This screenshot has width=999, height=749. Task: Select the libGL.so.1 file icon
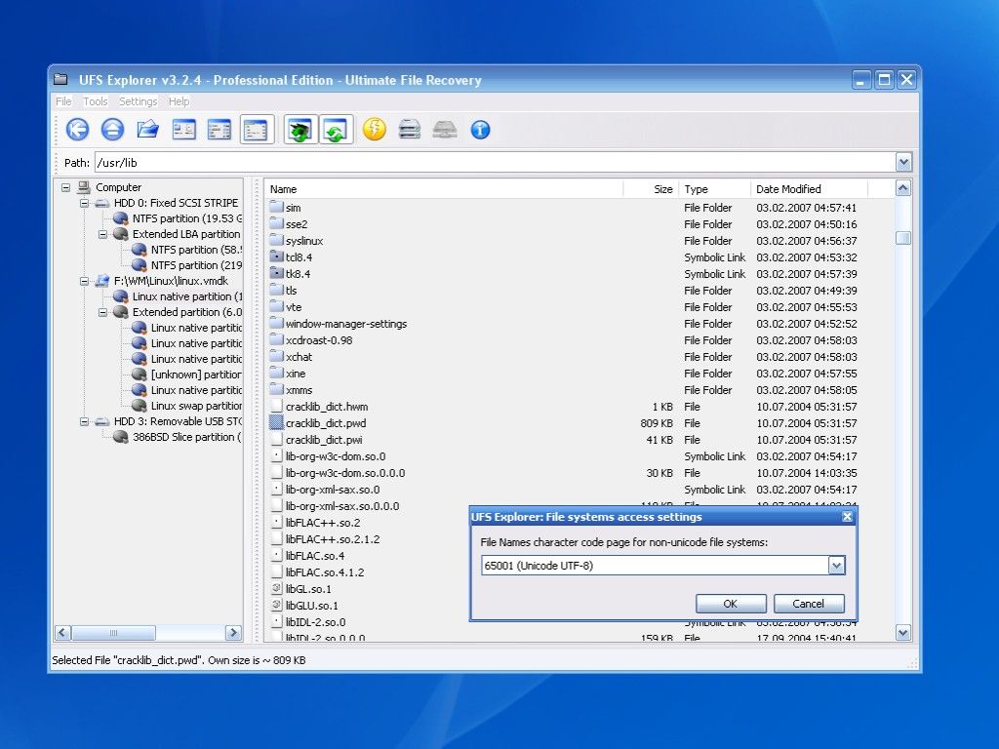click(x=276, y=588)
